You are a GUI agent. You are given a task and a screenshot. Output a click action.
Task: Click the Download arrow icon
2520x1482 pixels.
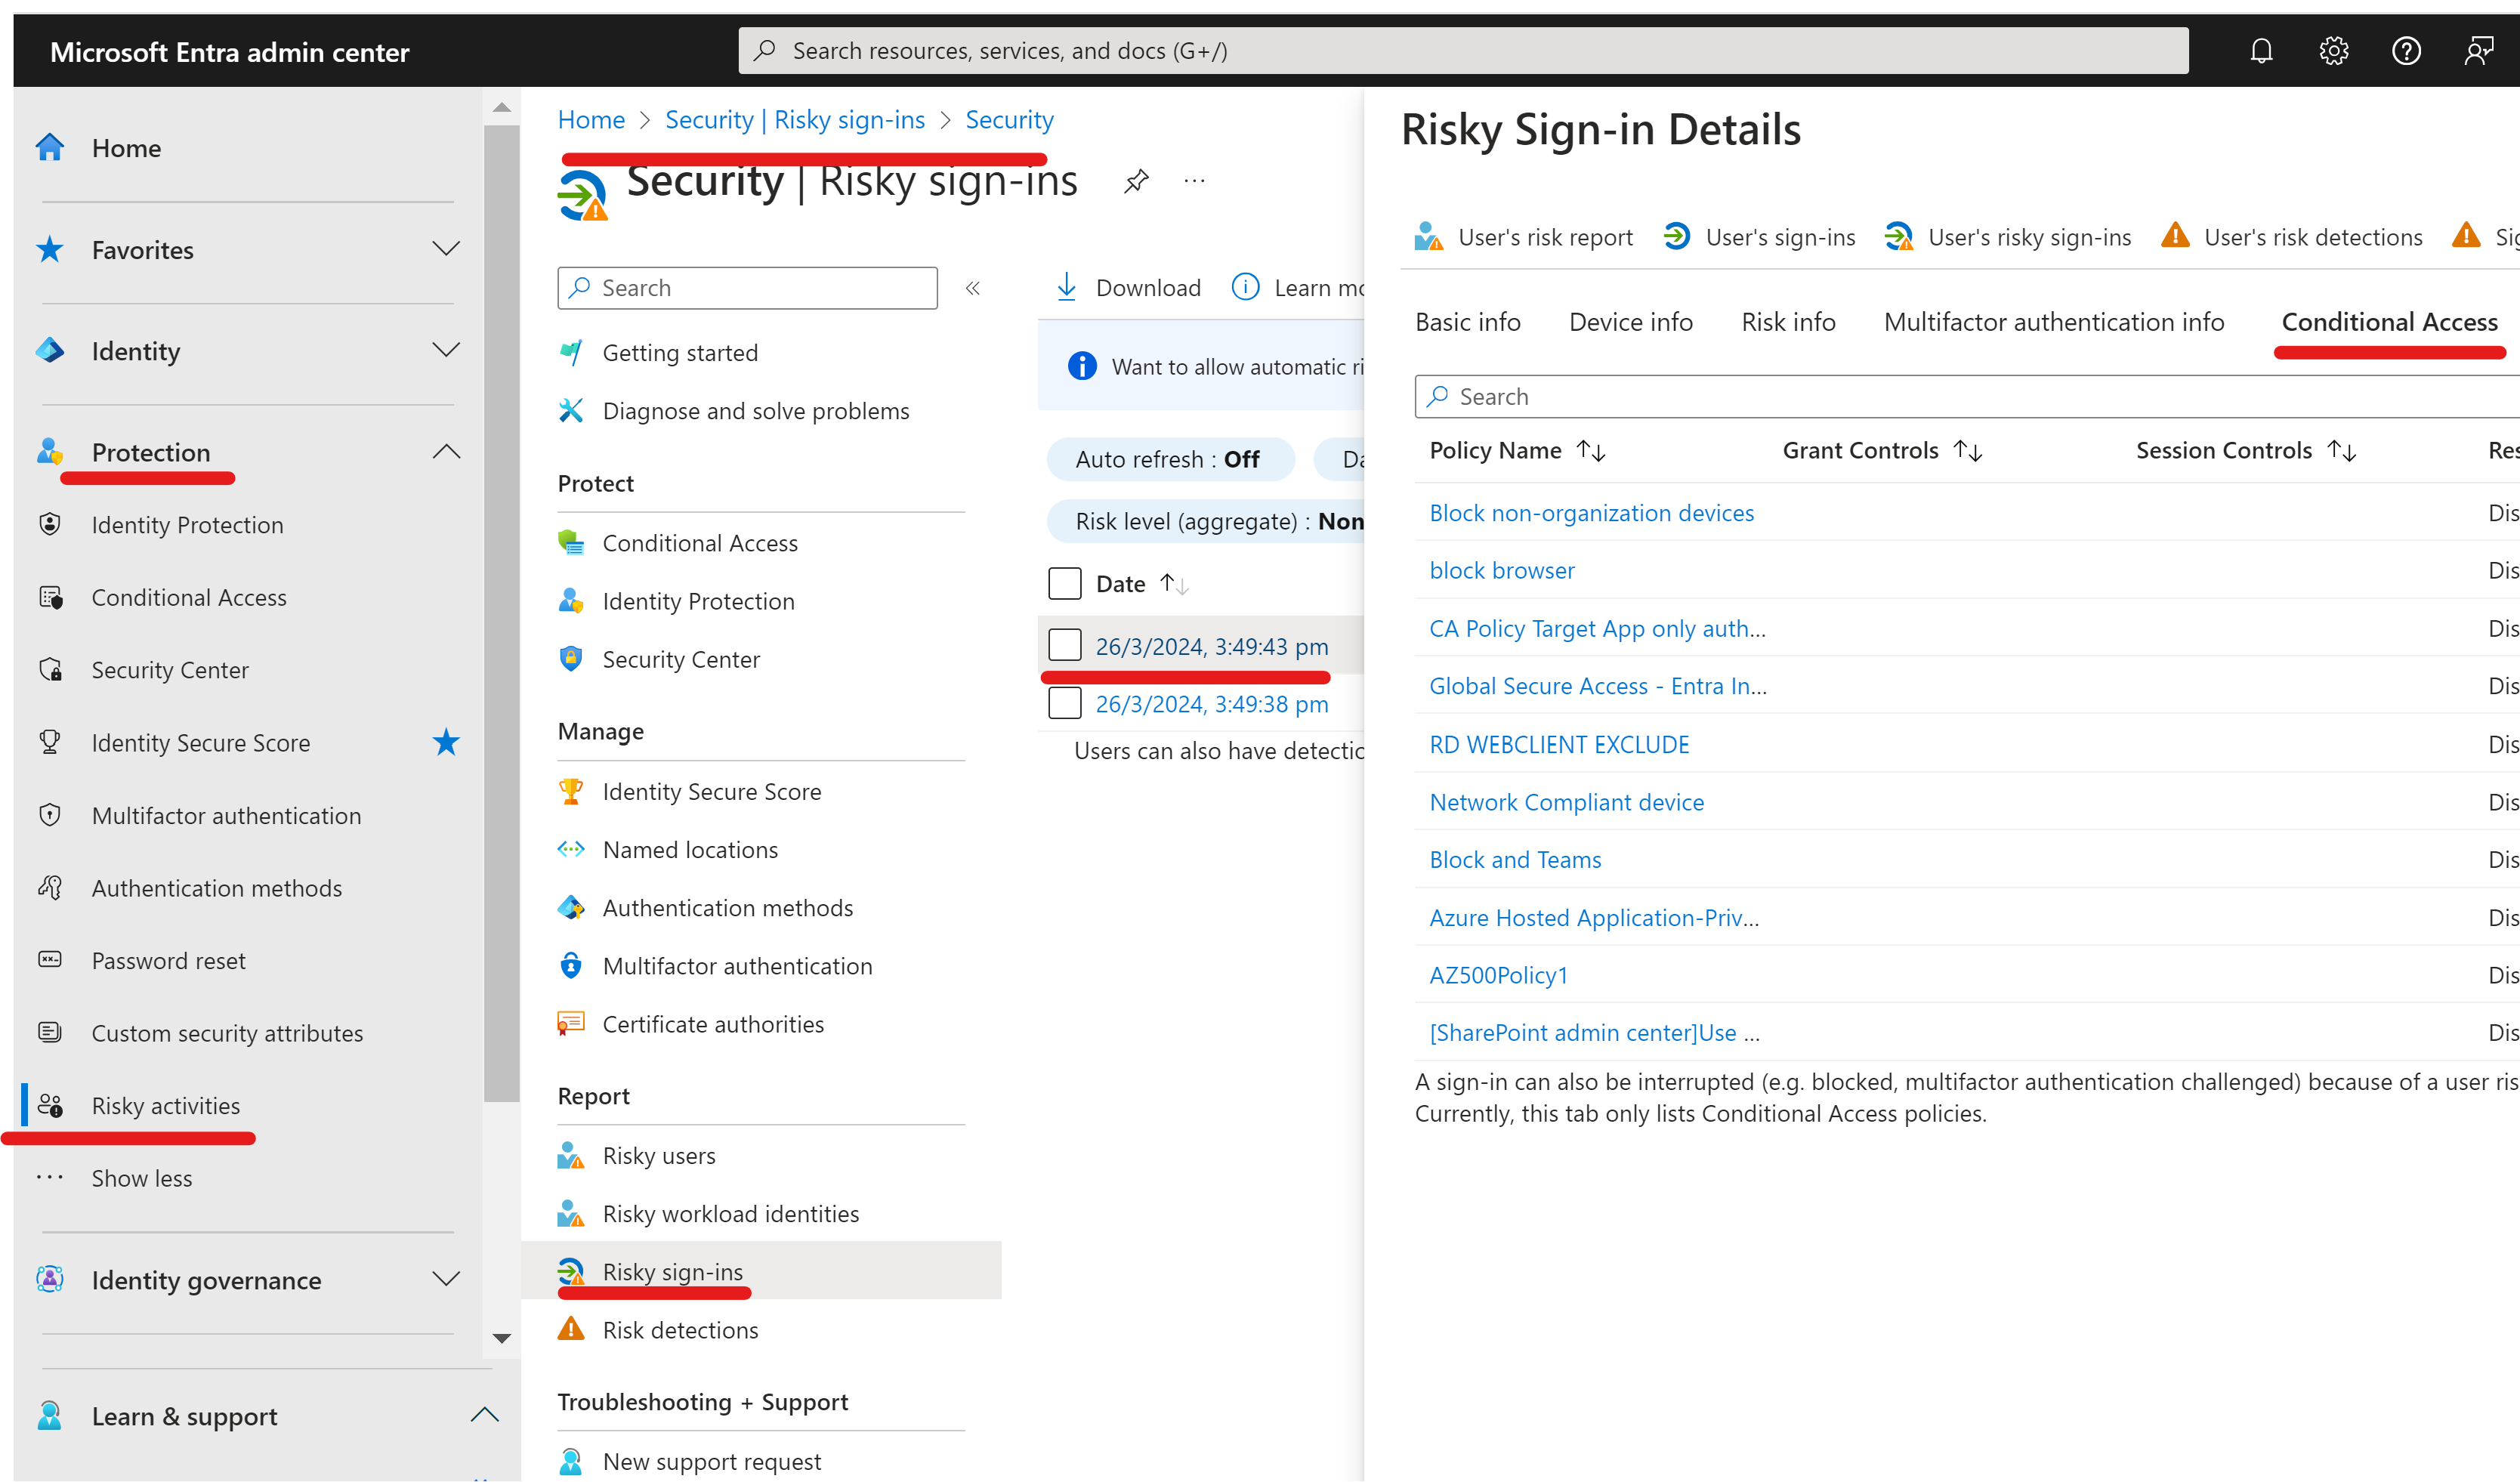pos(1067,287)
